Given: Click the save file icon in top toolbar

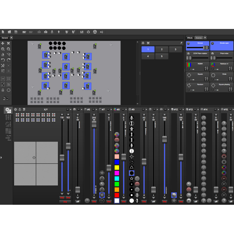Looking at the screenshot, I should 16,32.
